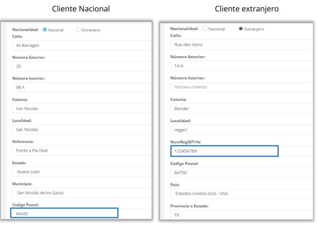Select Nacional radio in Cliente Nacional form
Screen dimensions: 317x226
pyautogui.click(x=44, y=30)
